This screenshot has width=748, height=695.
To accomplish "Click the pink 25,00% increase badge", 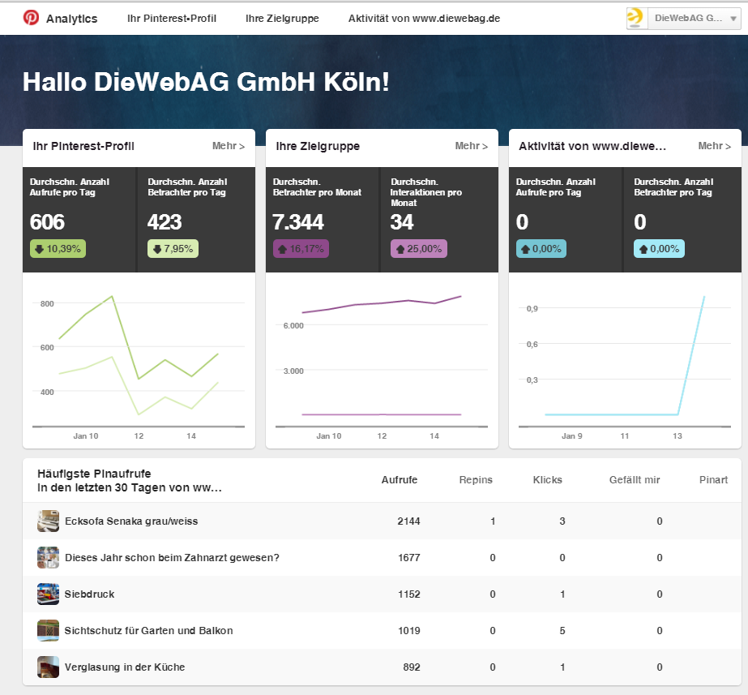I will [x=419, y=249].
